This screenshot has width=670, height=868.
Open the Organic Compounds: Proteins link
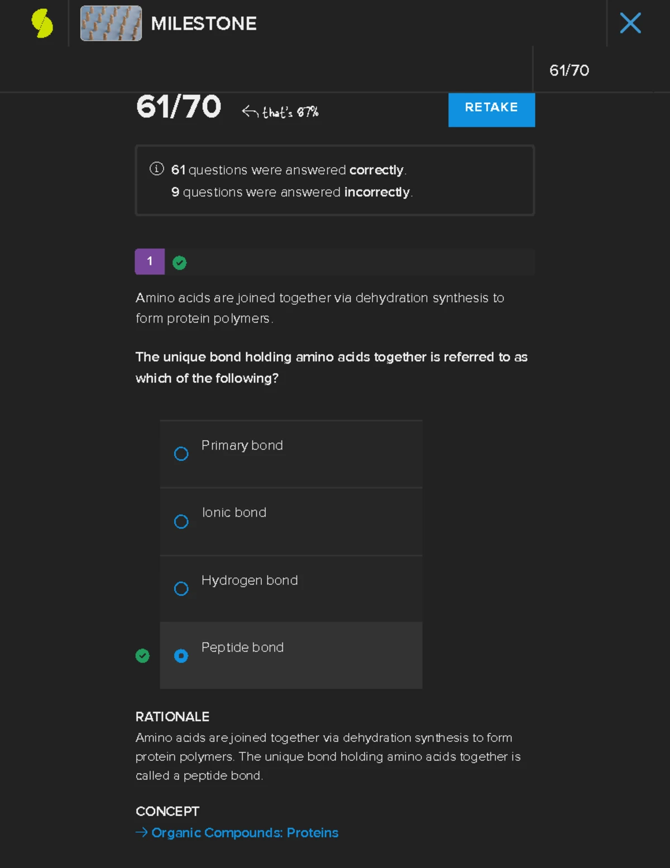click(x=245, y=833)
